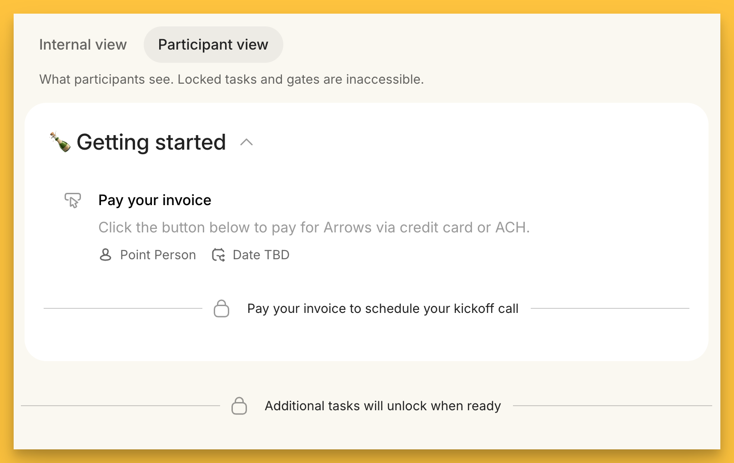Click Pay your invoice to schedule kickoff text
Image resolution: width=734 pixels, height=463 pixels.
pyautogui.click(x=382, y=308)
